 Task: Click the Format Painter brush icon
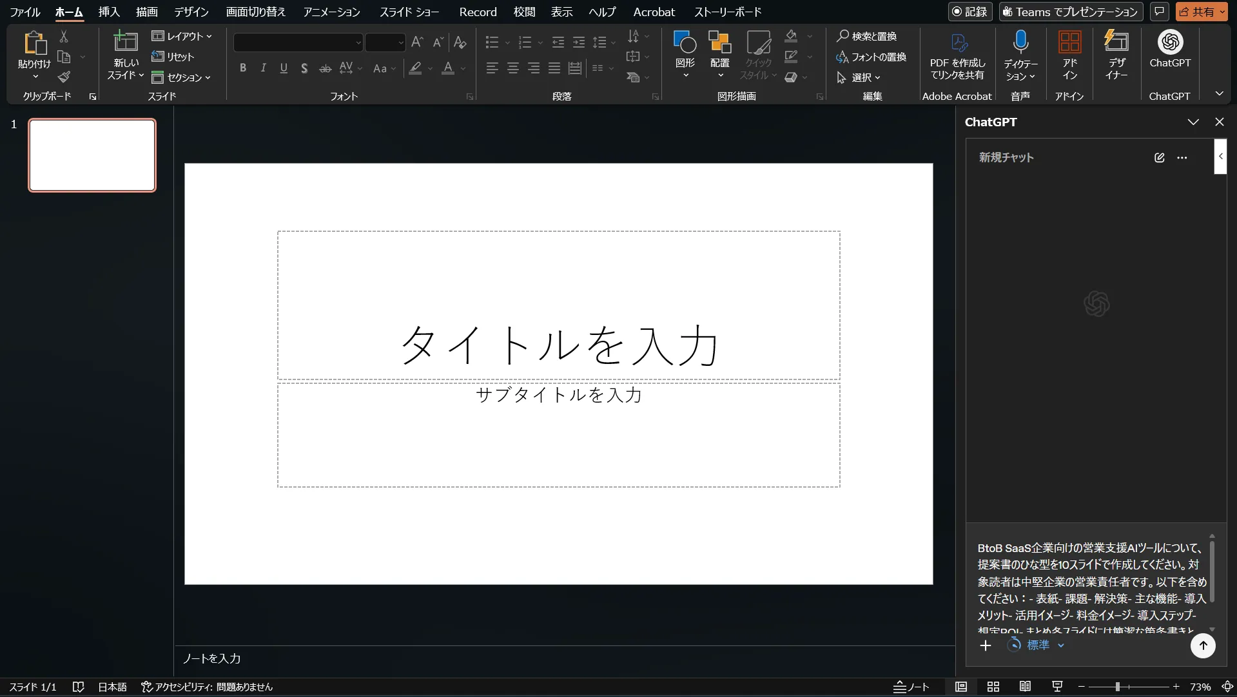[x=64, y=77]
